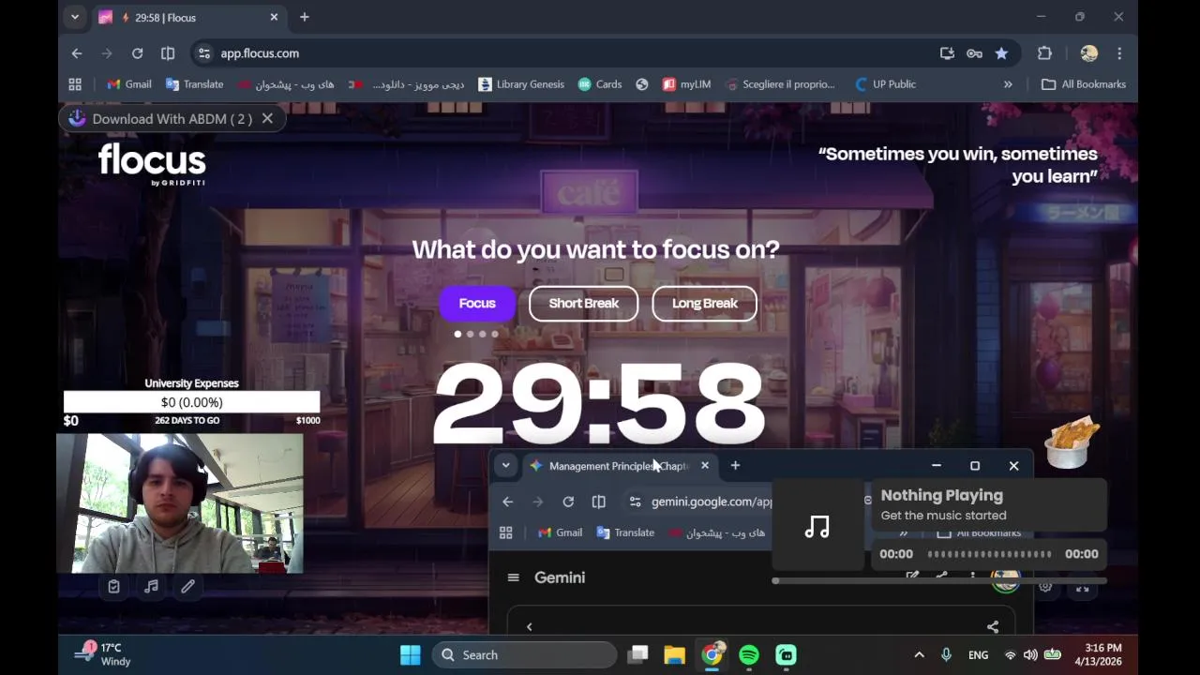
Task: View site information for app.flocus.com
Action: tap(204, 53)
